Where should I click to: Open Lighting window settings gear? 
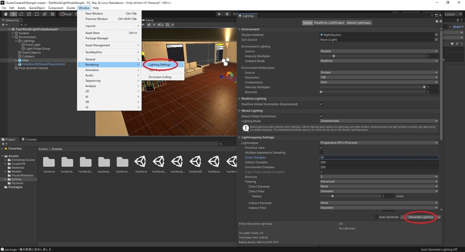coord(440,21)
